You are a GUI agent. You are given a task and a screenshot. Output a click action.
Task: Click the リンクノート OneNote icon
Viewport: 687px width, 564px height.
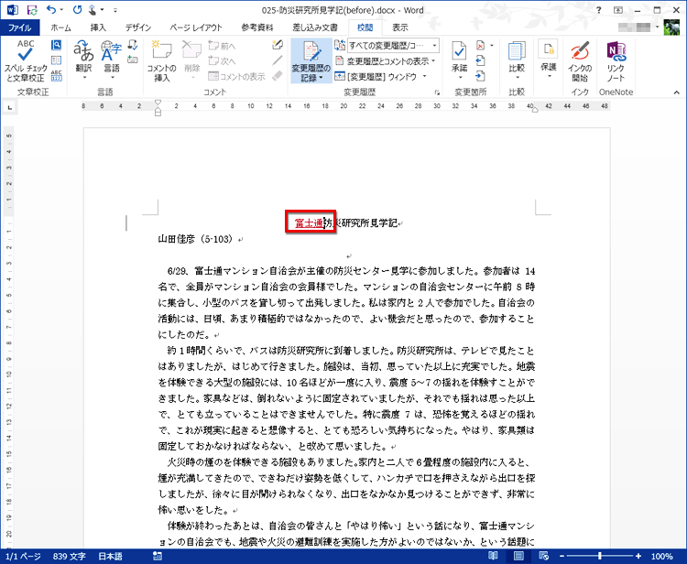[616, 60]
